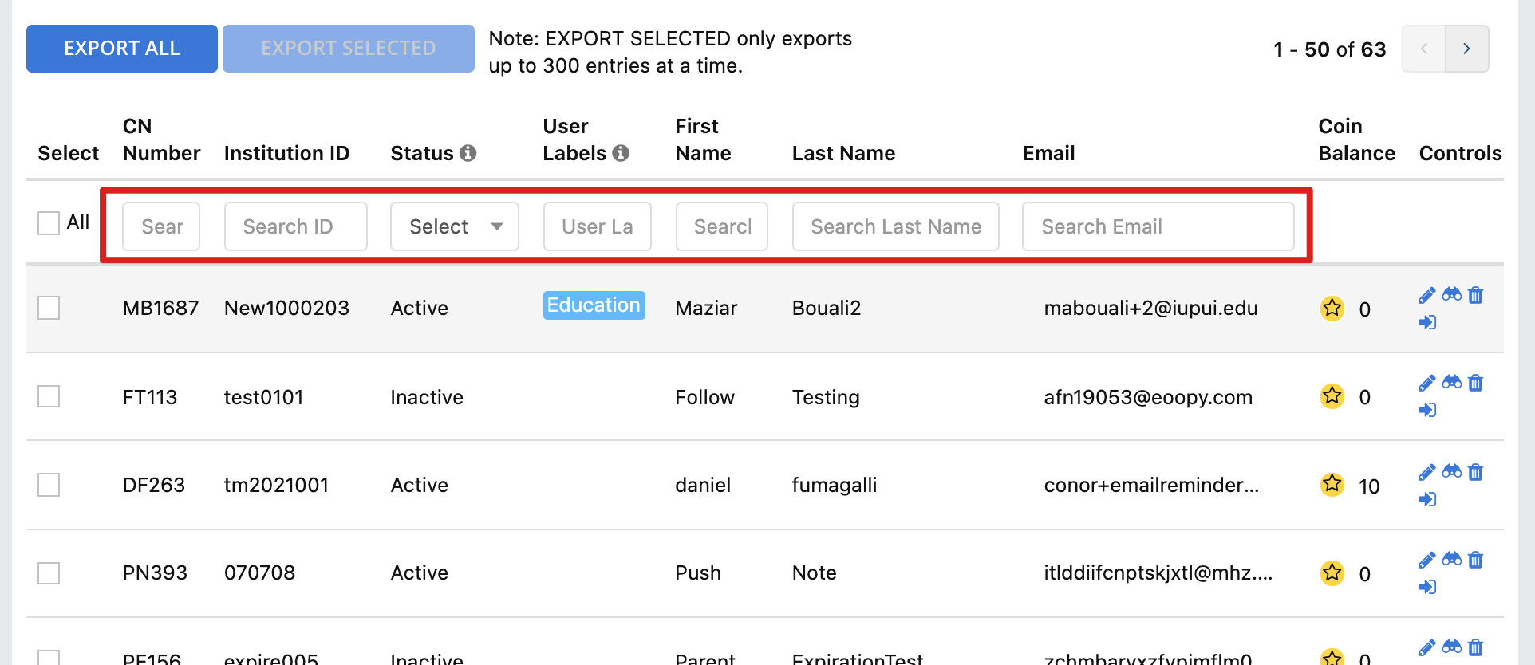Delete user PN393 with trash icon
1535x665 pixels.
[1476, 560]
